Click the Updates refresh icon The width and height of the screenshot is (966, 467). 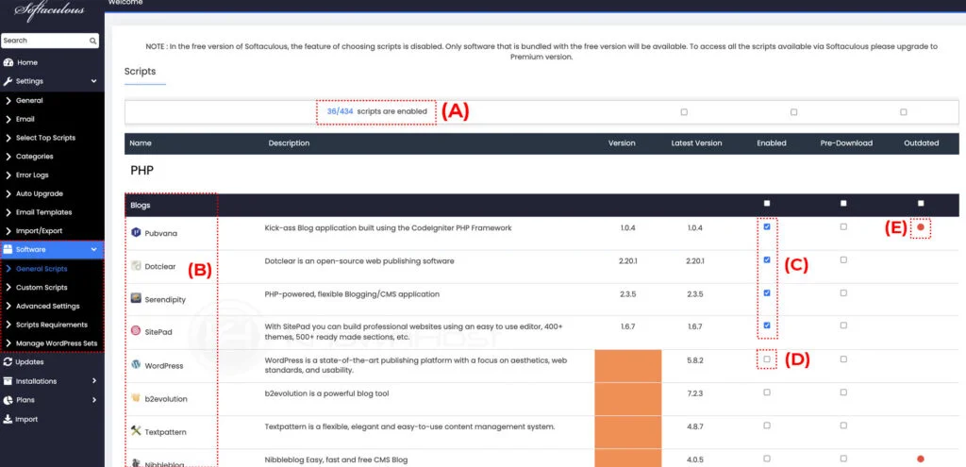coord(8,362)
